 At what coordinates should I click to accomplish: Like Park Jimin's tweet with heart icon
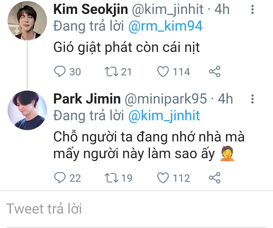(x=163, y=178)
